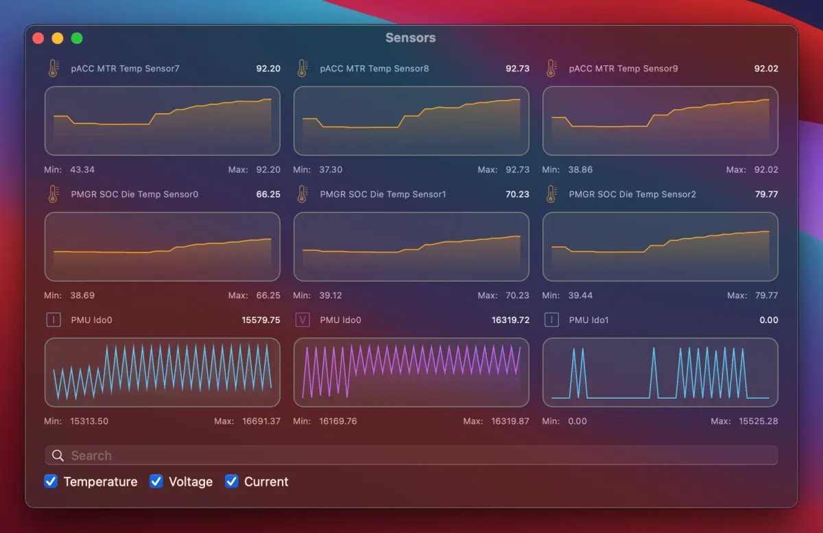Maximize the Sensors window with green button
Screen dimensions: 823x533
pyautogui.click(x=77, y=38)
